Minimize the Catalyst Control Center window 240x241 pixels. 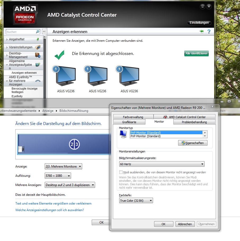coord(202,6)
